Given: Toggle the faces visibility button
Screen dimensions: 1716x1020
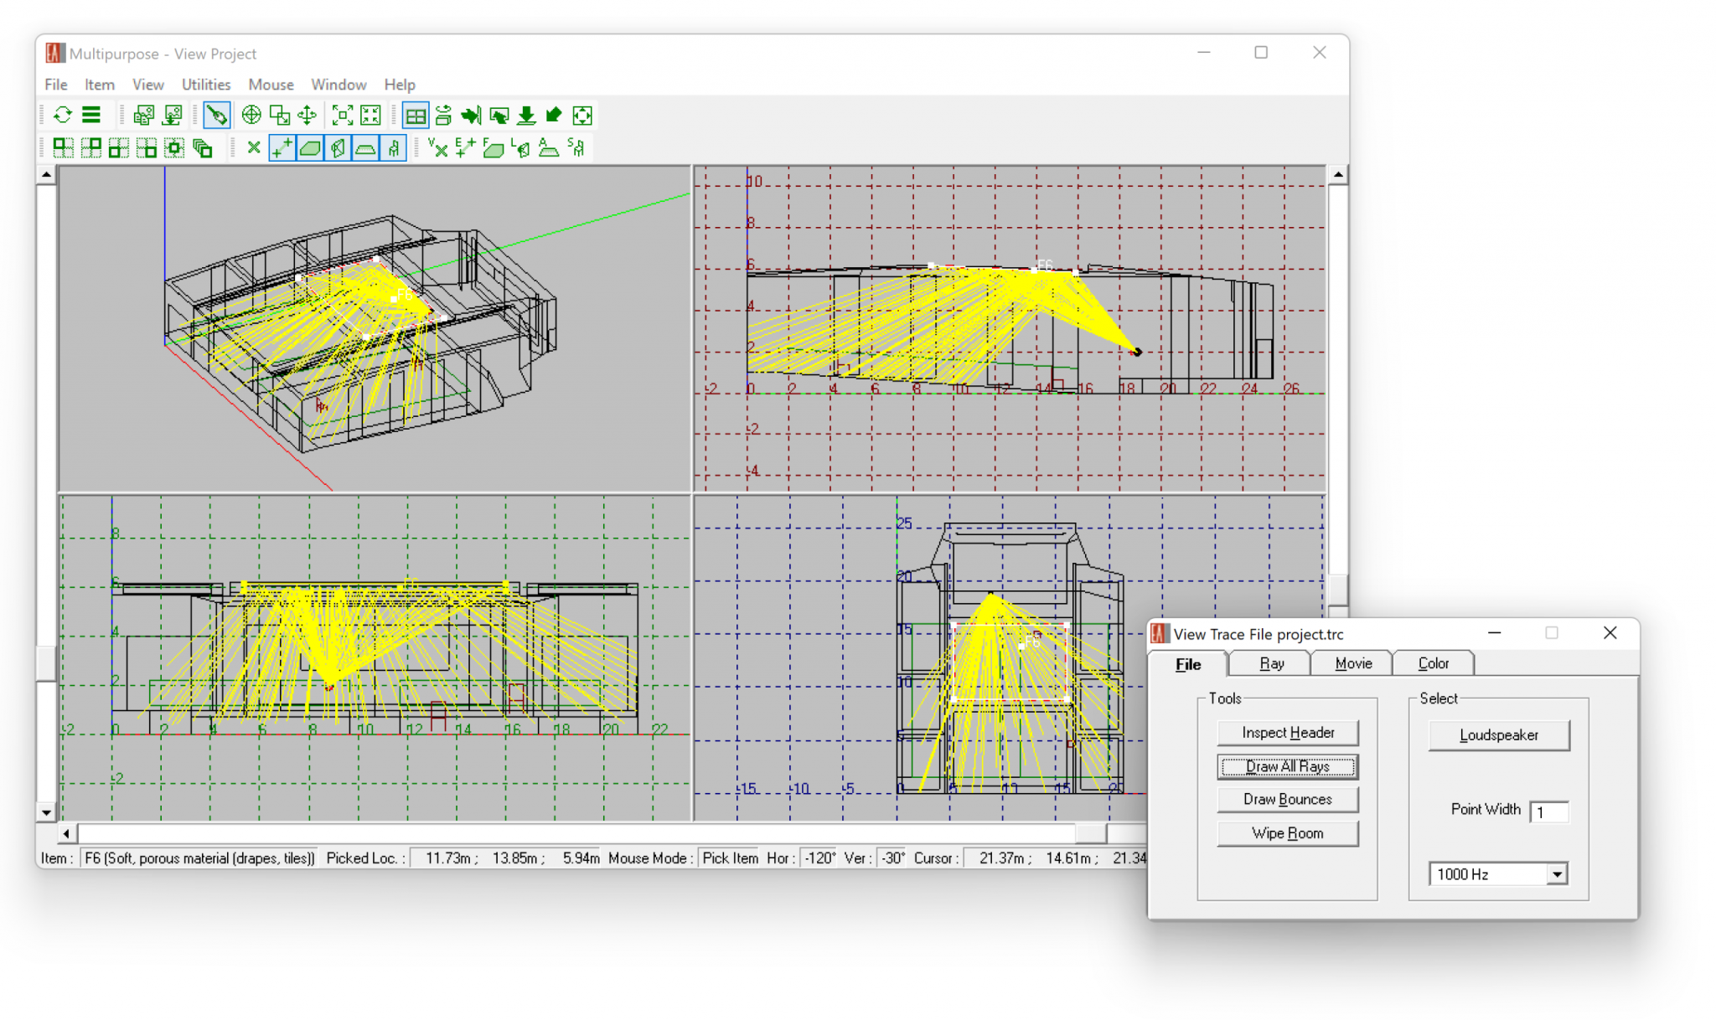Looking at the screenshot, I should 310,148.
